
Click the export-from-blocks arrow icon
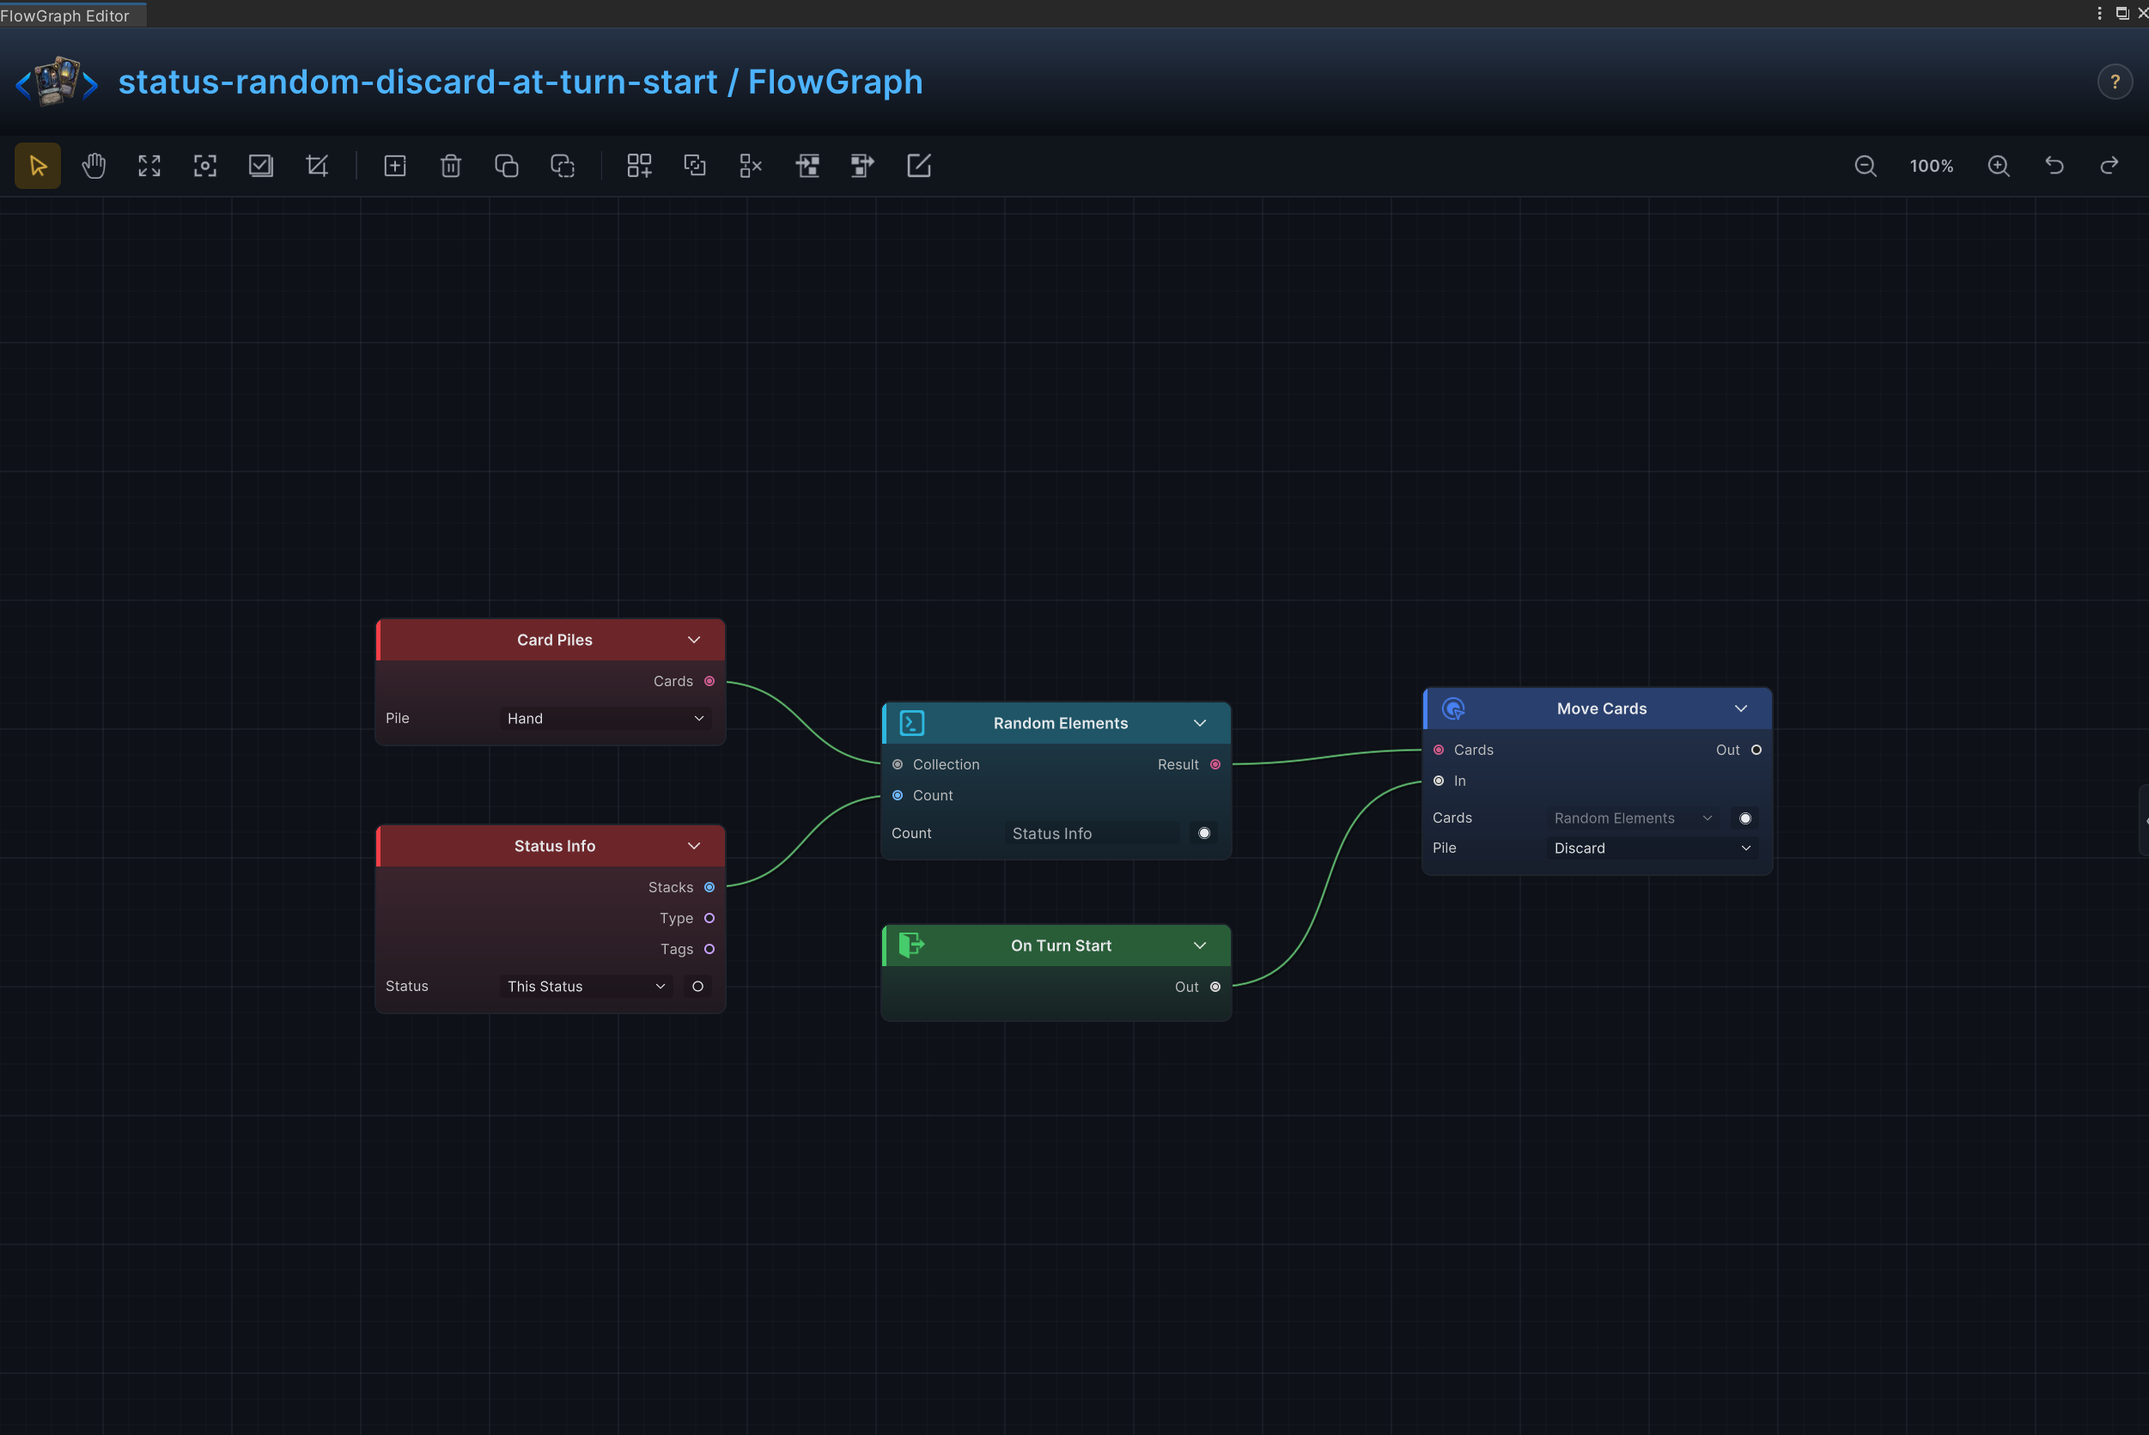(862, 166)
